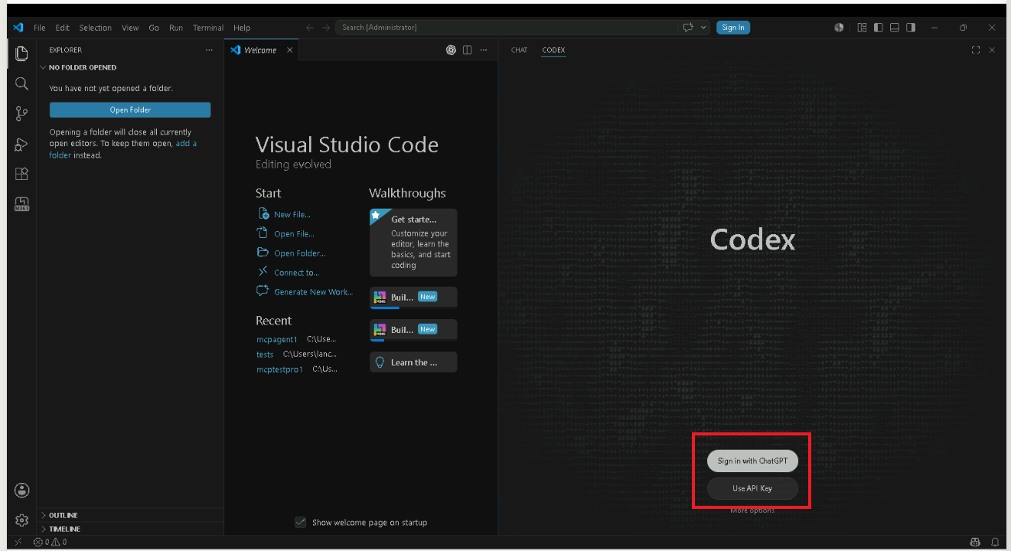
Task: Open the Run menu
Action: coord(176,28)
